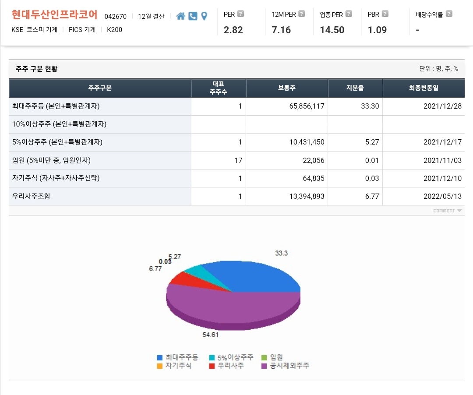Select stock code 042670

point(116,17)
